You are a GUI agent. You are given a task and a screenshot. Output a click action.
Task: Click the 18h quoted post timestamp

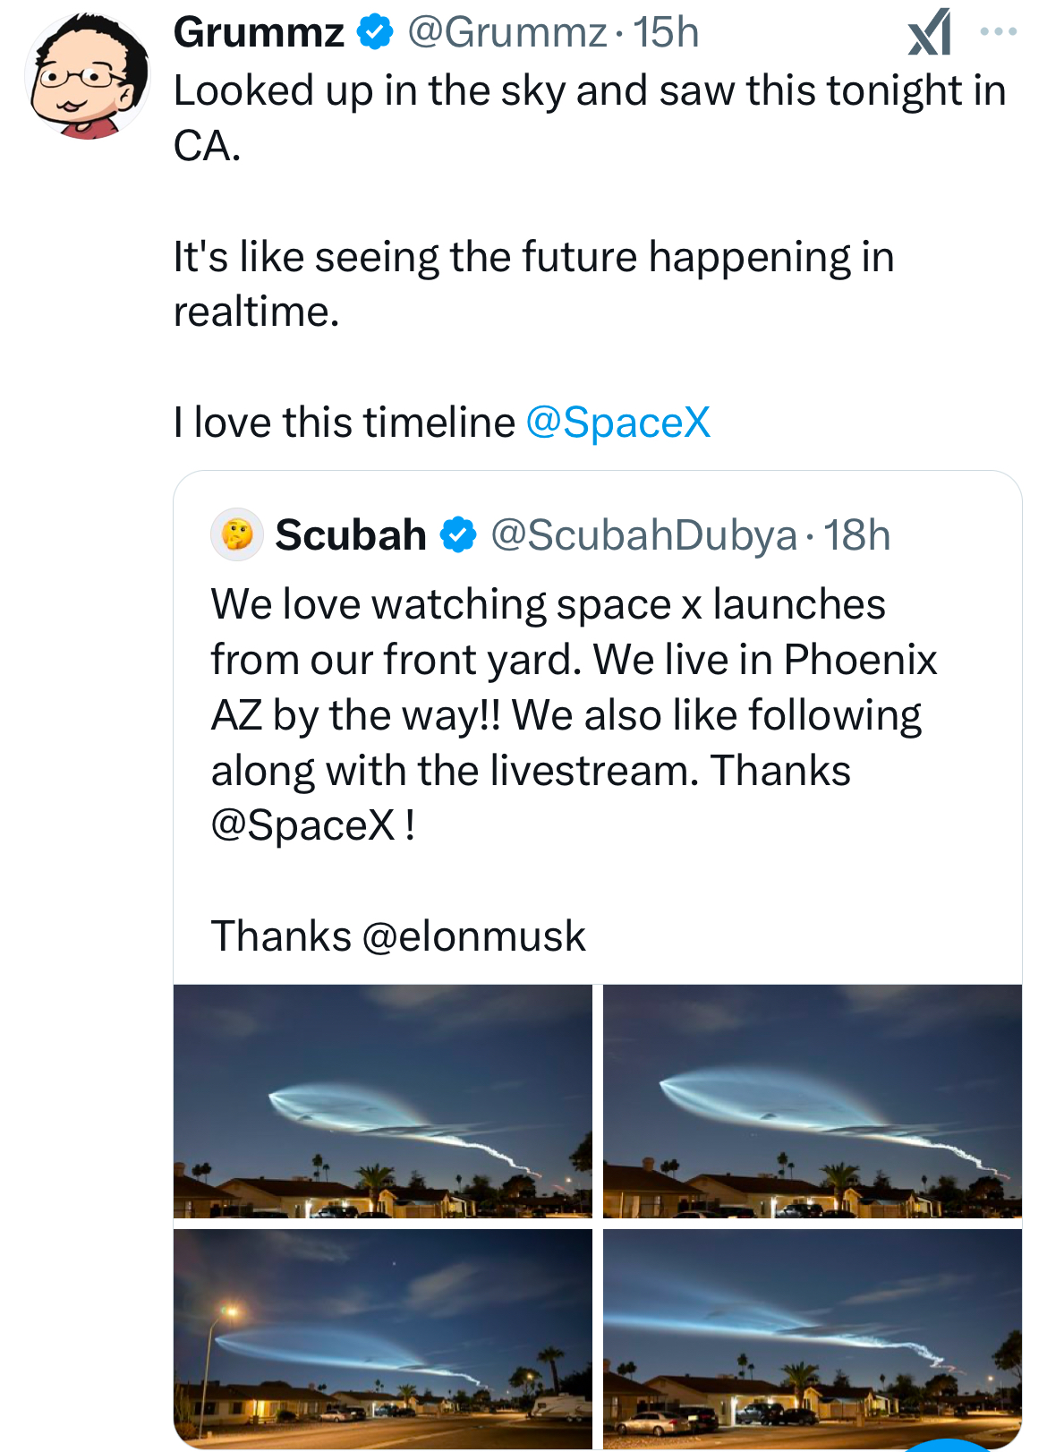[856, 535]
